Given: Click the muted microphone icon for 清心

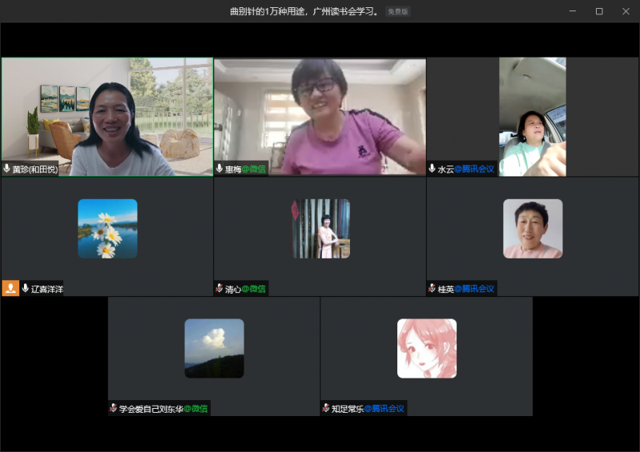Looking at the screenshot, I should [x=219, y=288].
